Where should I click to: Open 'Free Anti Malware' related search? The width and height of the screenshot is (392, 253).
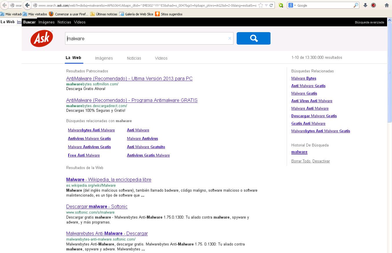84,155
